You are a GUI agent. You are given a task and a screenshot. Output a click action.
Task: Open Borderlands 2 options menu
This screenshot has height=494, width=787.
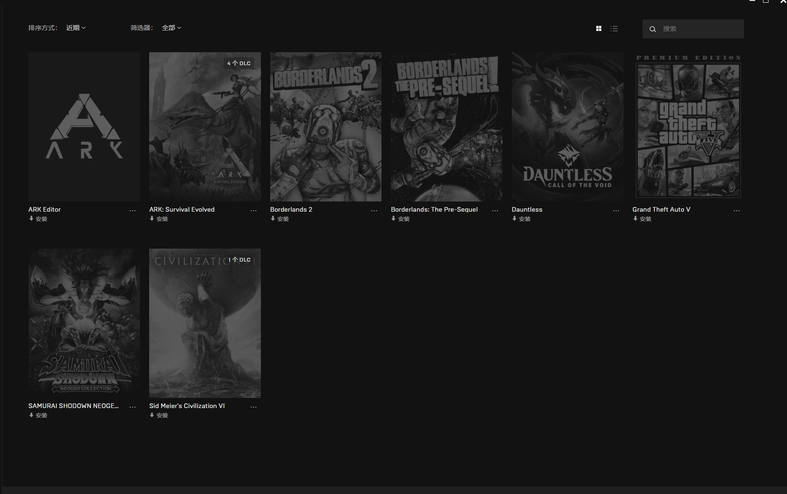(374, 210)
